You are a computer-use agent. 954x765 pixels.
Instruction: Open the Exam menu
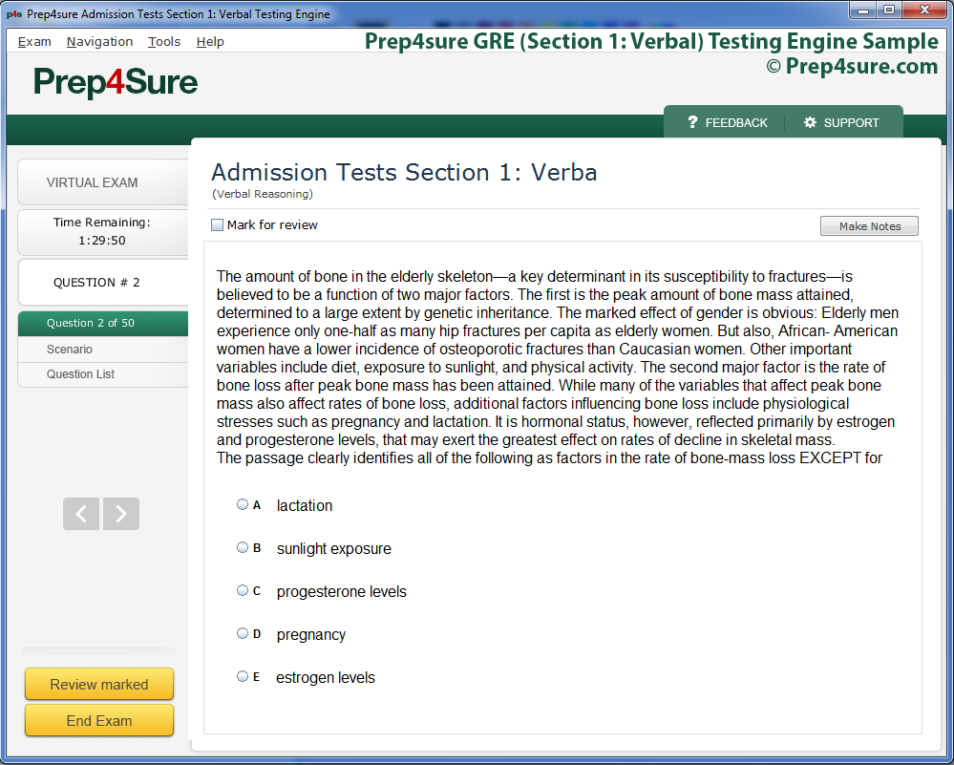click(x=34, y=42)
